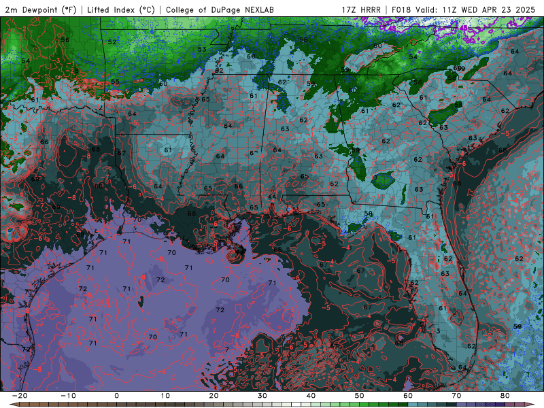Click the 'Lifted Index (°C)' header label
The image size is (544, 408).
coord(121,10)
